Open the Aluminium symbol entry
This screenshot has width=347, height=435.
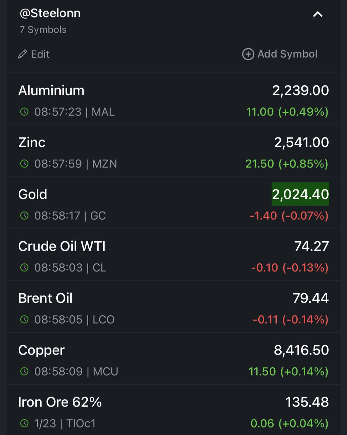pos(173,99)
